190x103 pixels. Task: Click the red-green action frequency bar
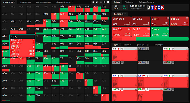(150, 39)
